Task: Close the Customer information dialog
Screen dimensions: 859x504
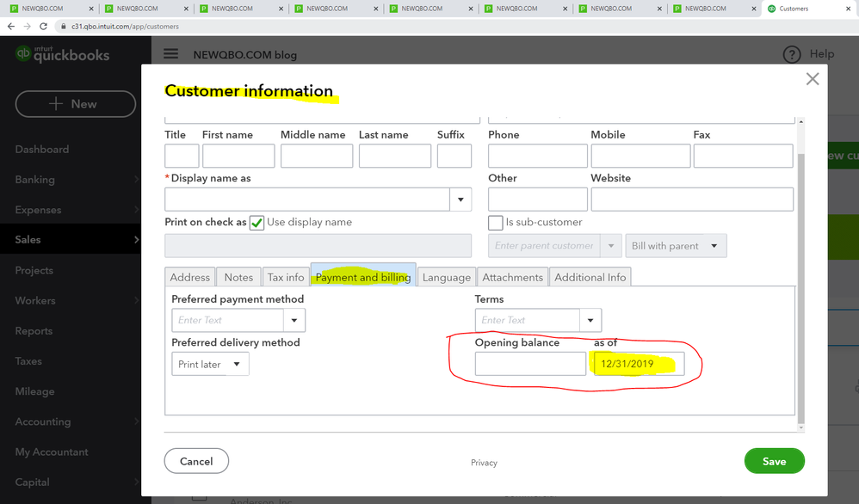Action: point(812,79)
